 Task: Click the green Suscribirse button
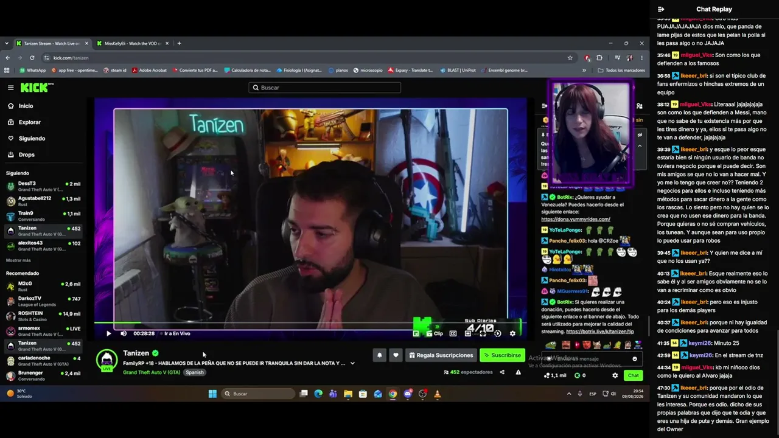pos(502,355)
